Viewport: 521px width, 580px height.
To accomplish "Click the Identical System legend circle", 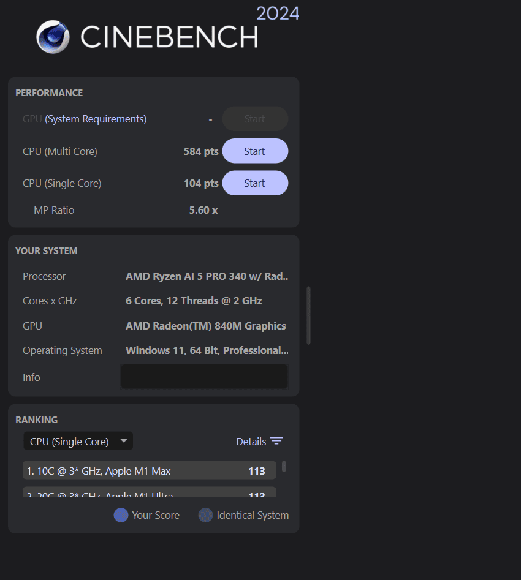I will (x=205, y=515).
